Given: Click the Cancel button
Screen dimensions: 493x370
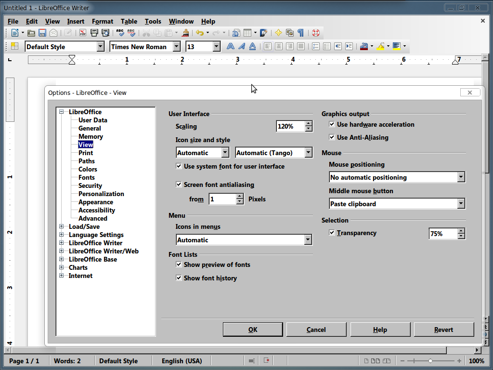Looking at the screenshot, I should [316, 330].
